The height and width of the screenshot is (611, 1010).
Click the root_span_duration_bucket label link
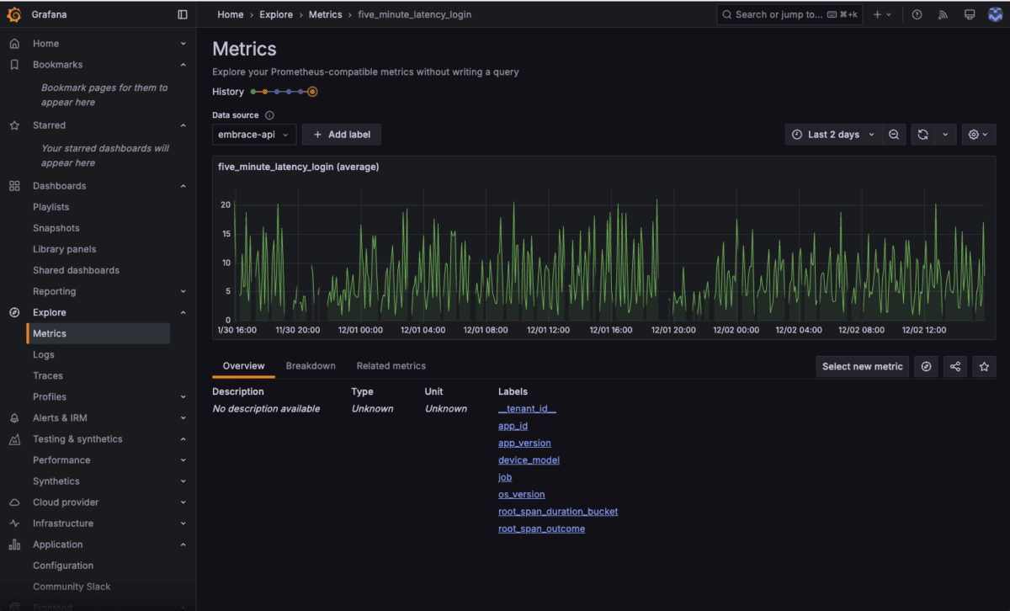558,512
